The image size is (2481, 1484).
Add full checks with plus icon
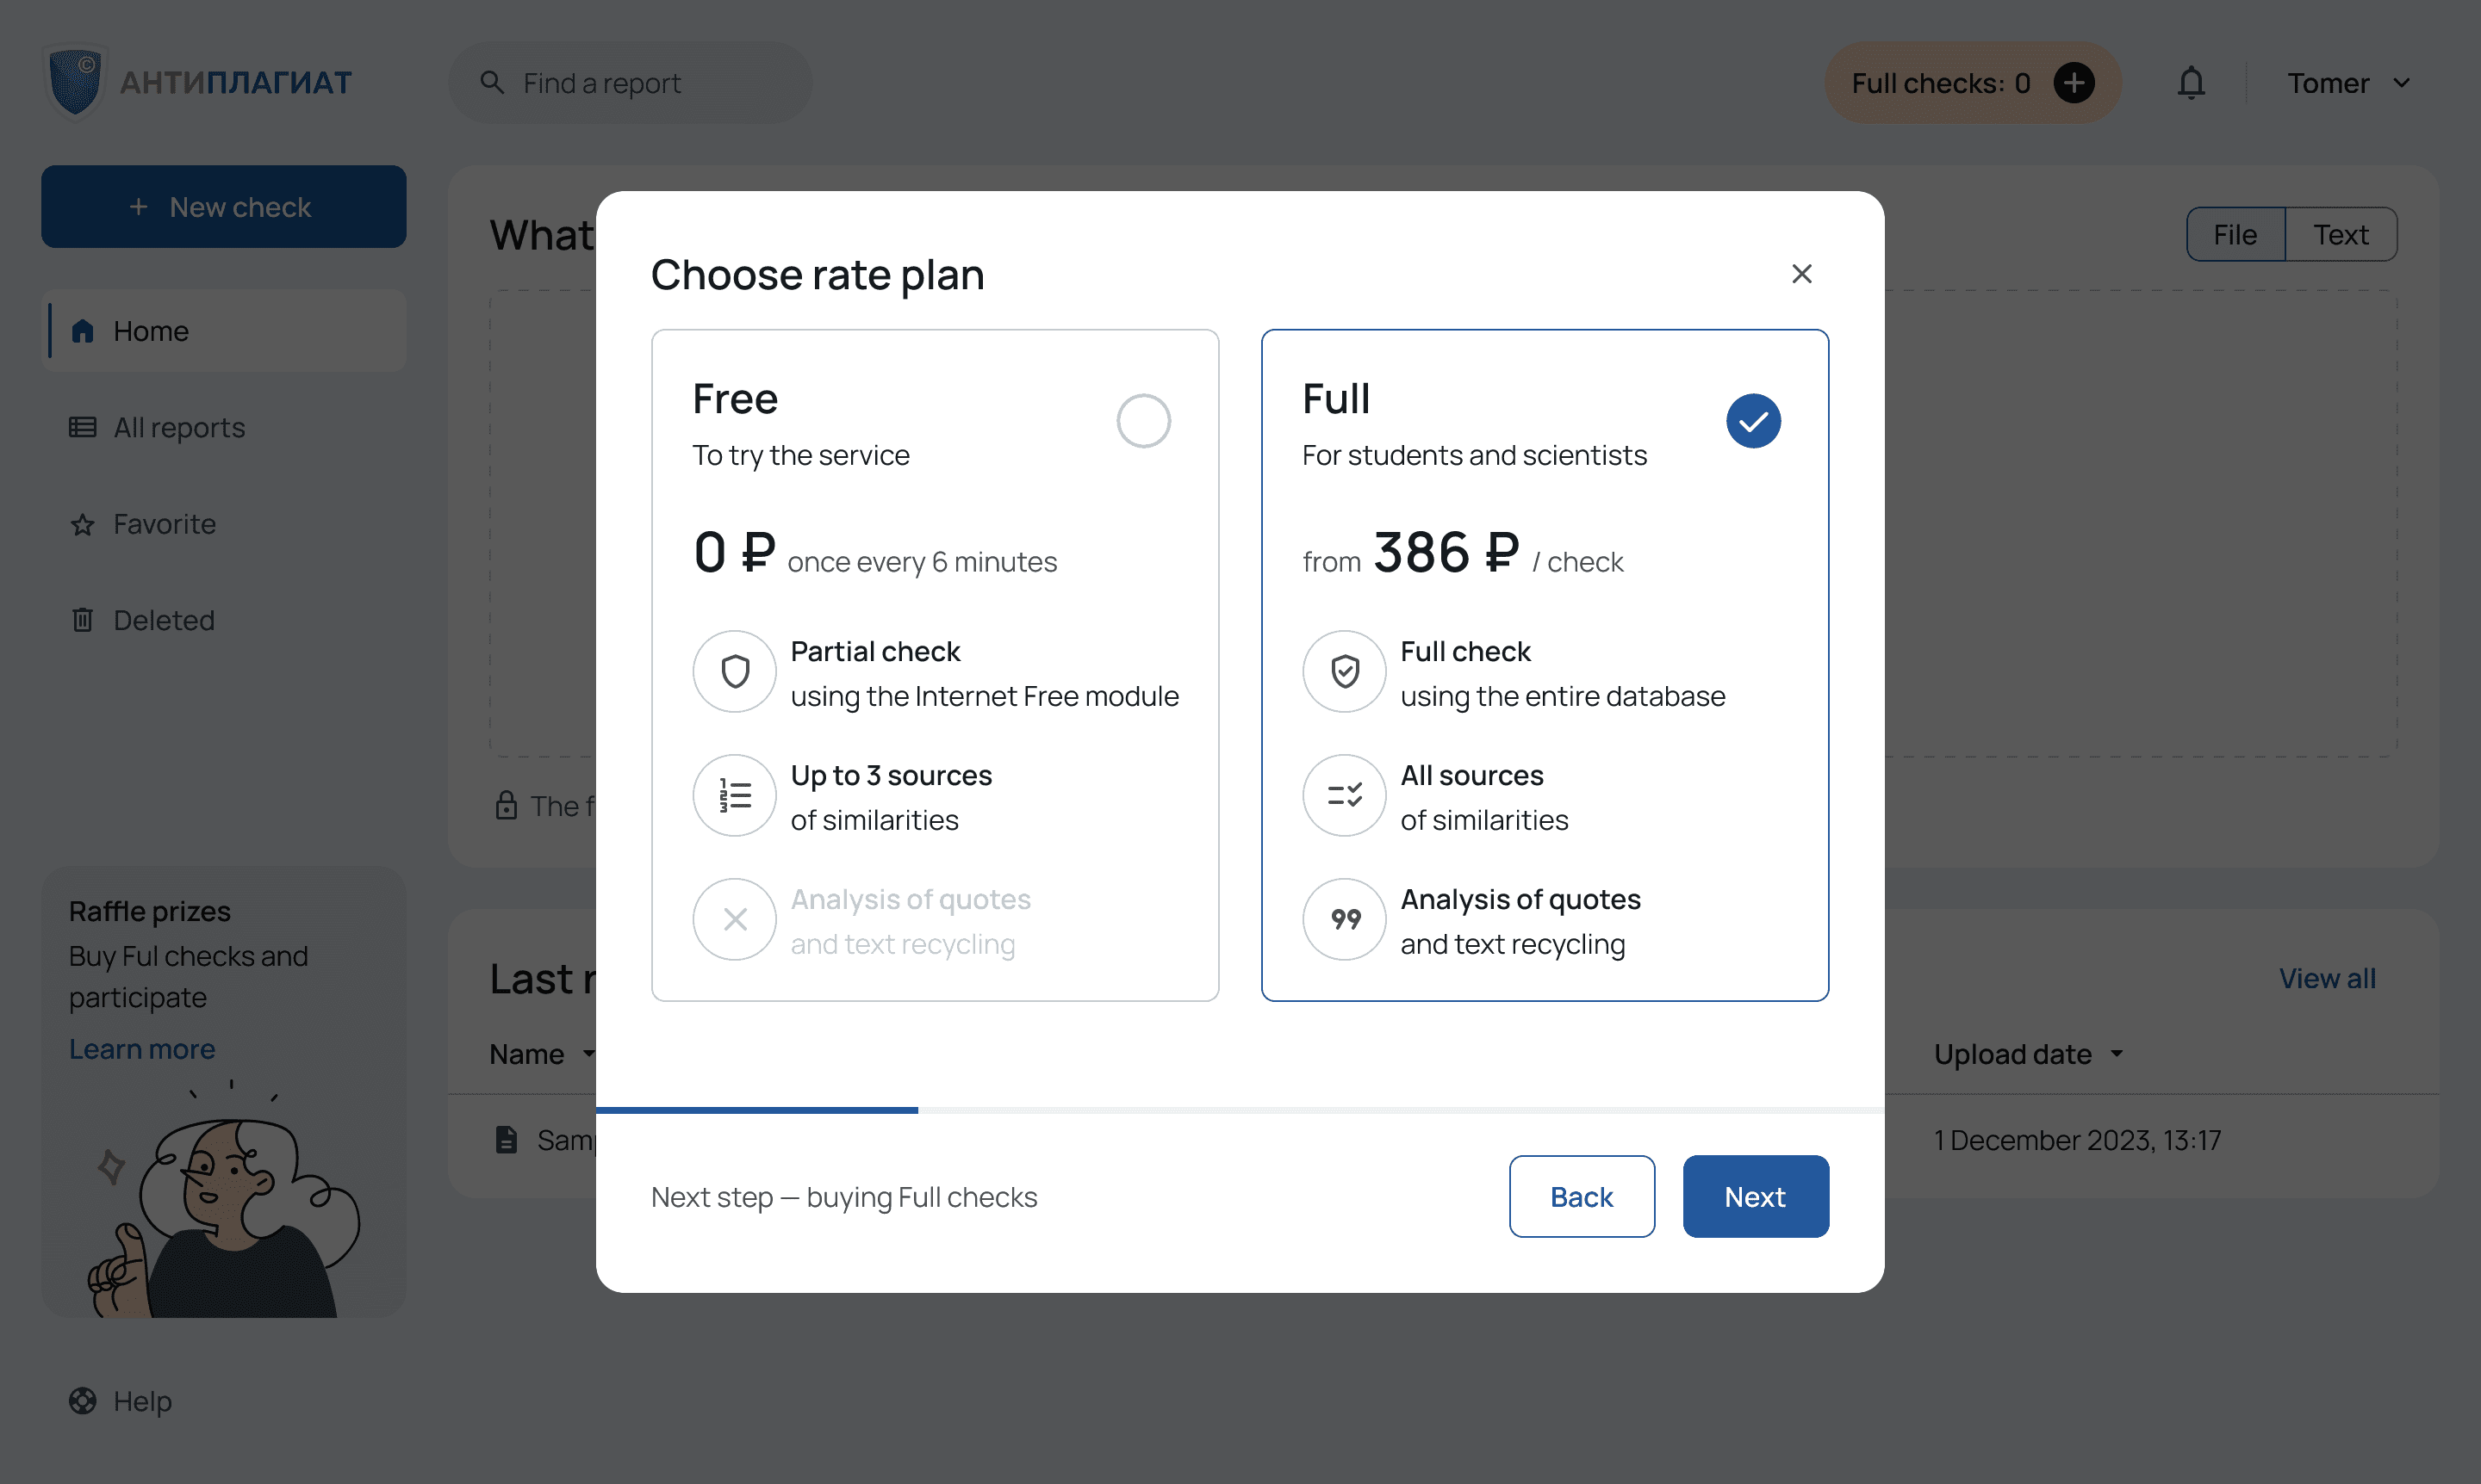click(2074, 83)
